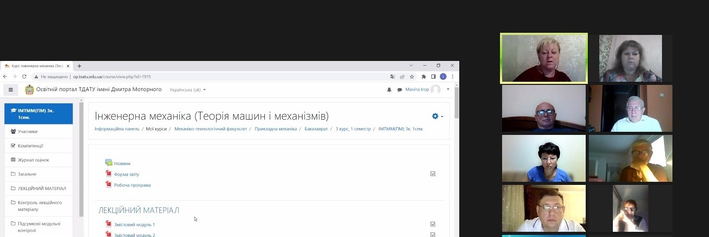Click 3 курс, 1 семестр breadcrumb
Image resolution: width=709 pixels, height=237 pixels.
point(353,129)
